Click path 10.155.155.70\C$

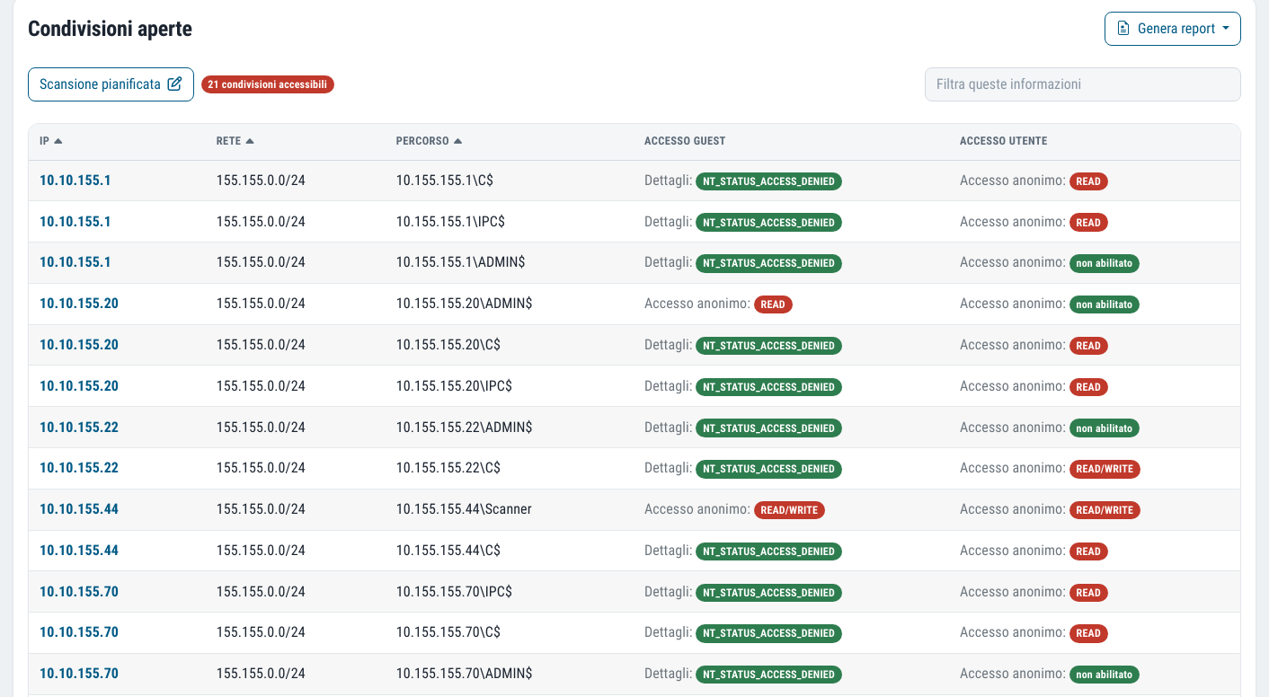[448, 632]
